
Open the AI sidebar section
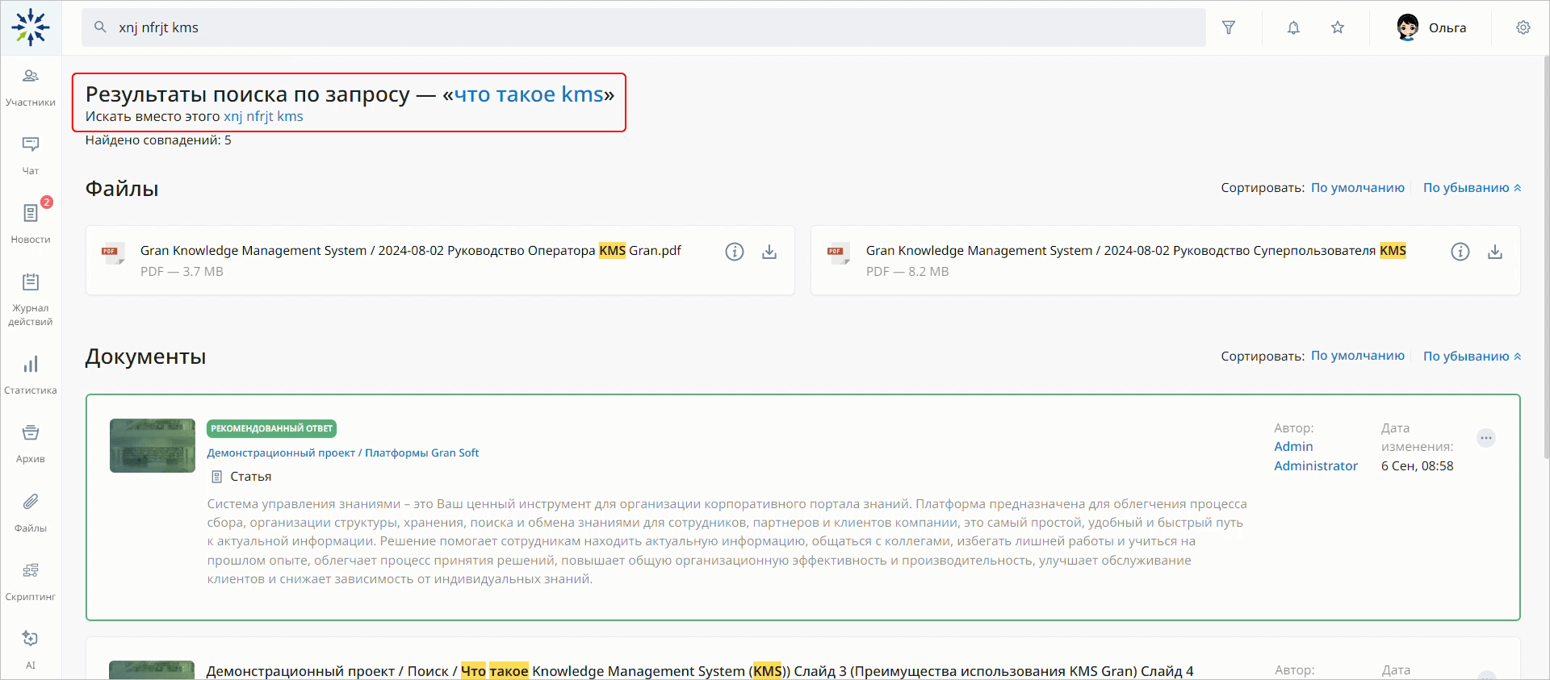pyautogui.click(x=31, y=650)
